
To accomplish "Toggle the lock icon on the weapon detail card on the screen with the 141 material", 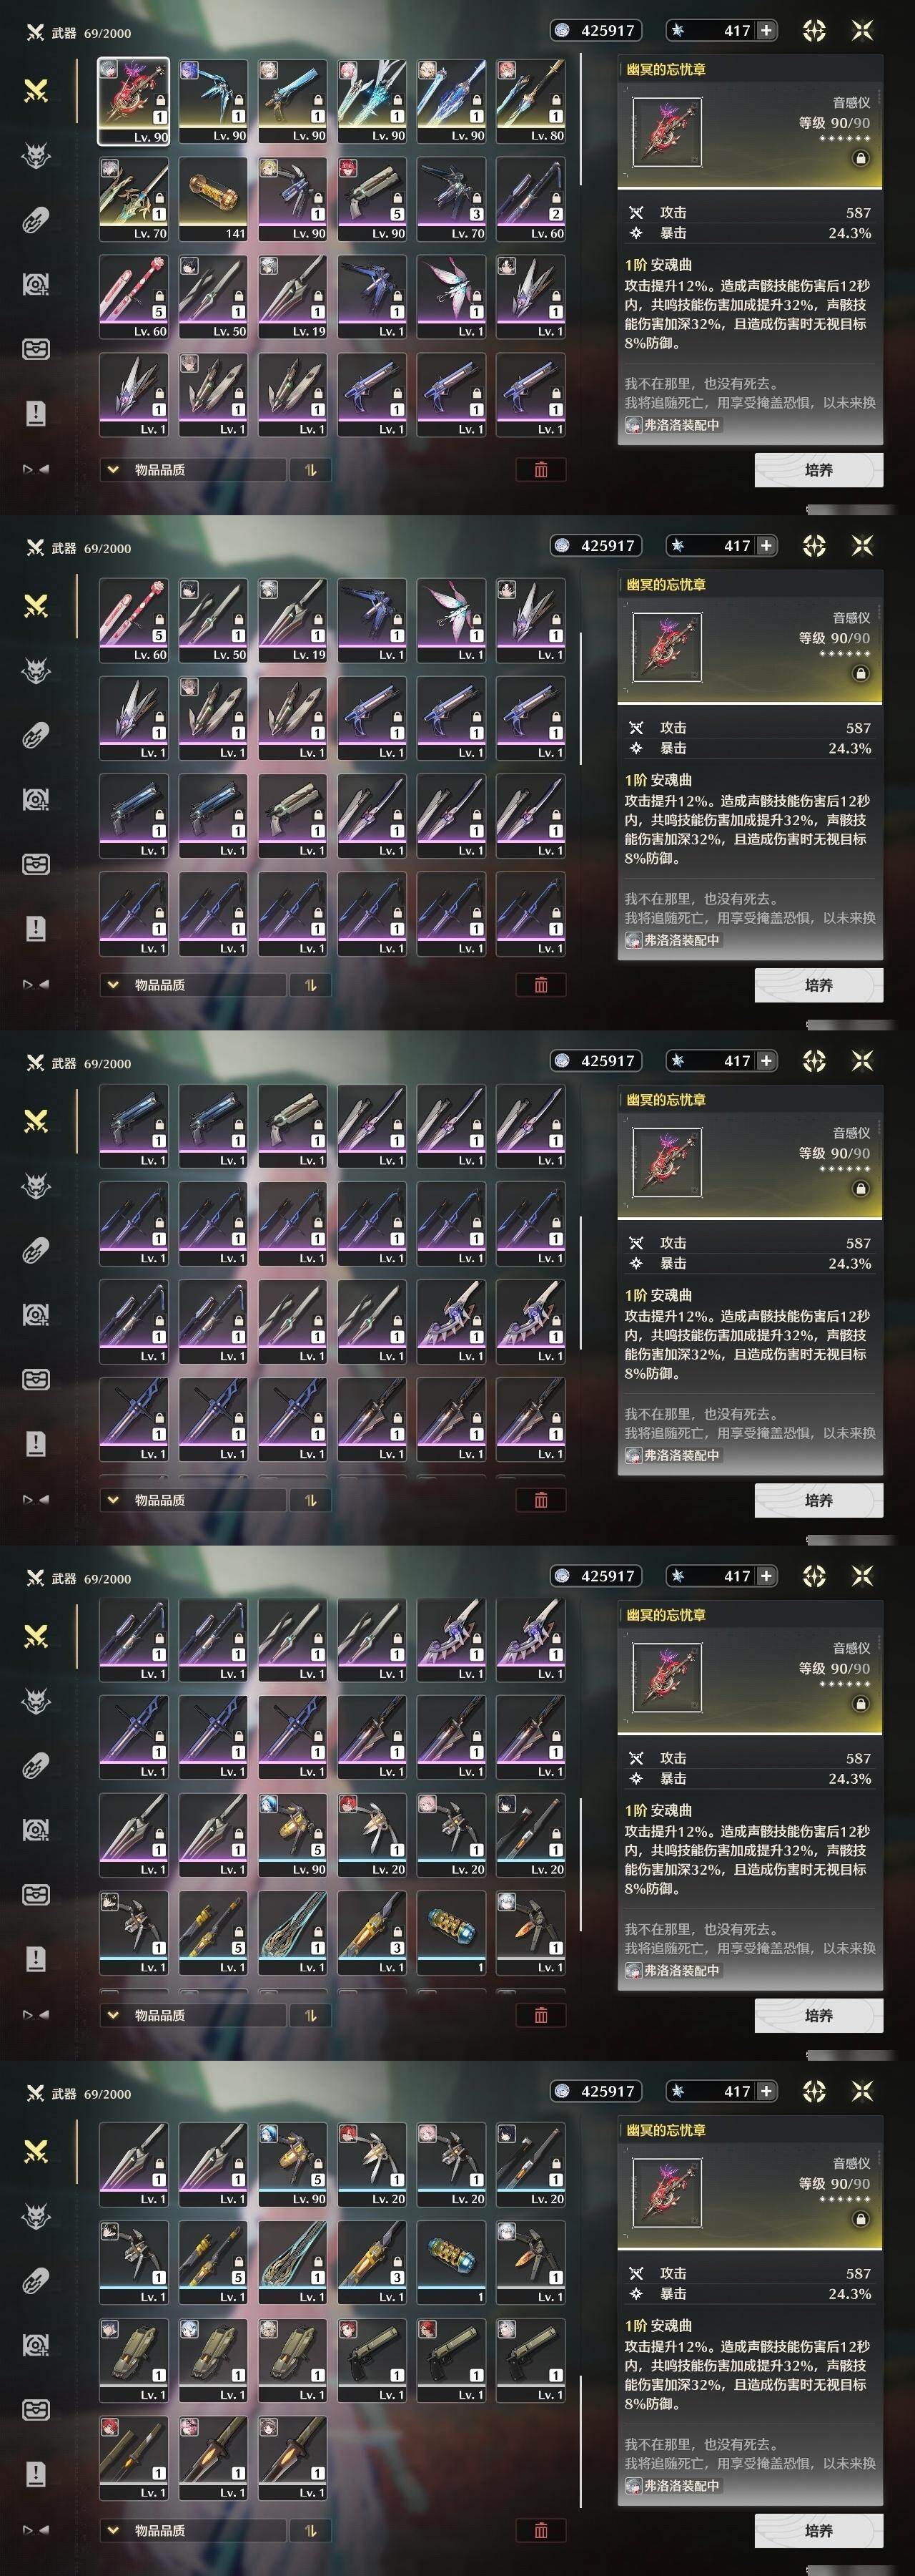I will [860, 158].
